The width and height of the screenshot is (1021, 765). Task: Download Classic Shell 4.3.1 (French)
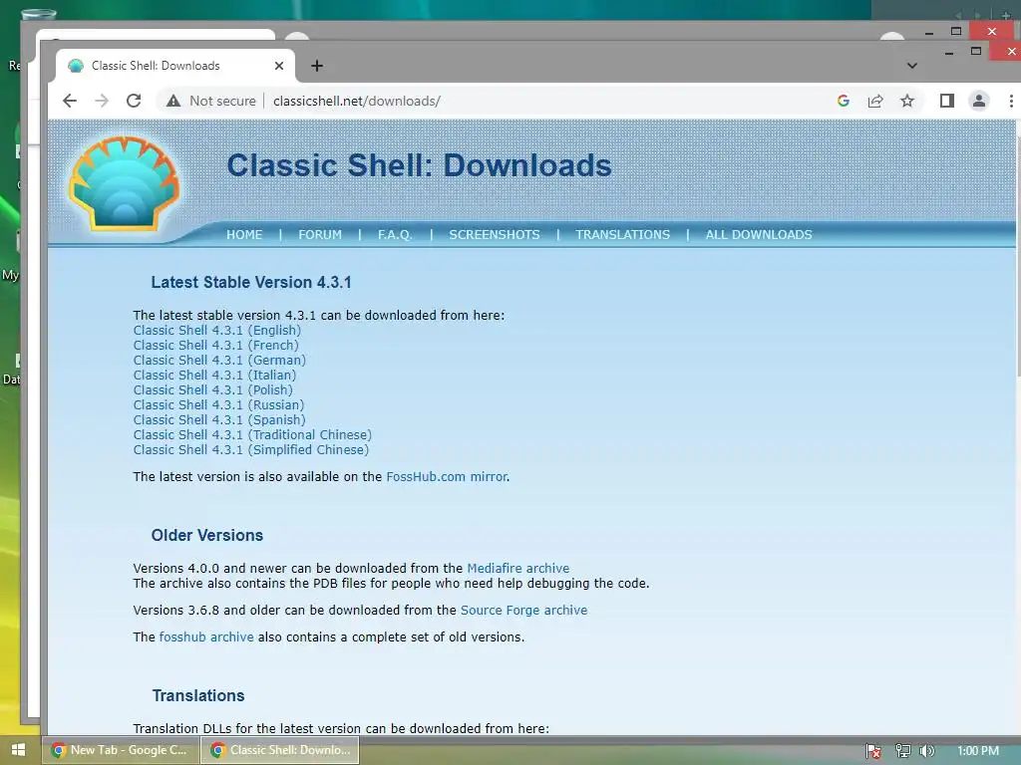tap(215, 346)
